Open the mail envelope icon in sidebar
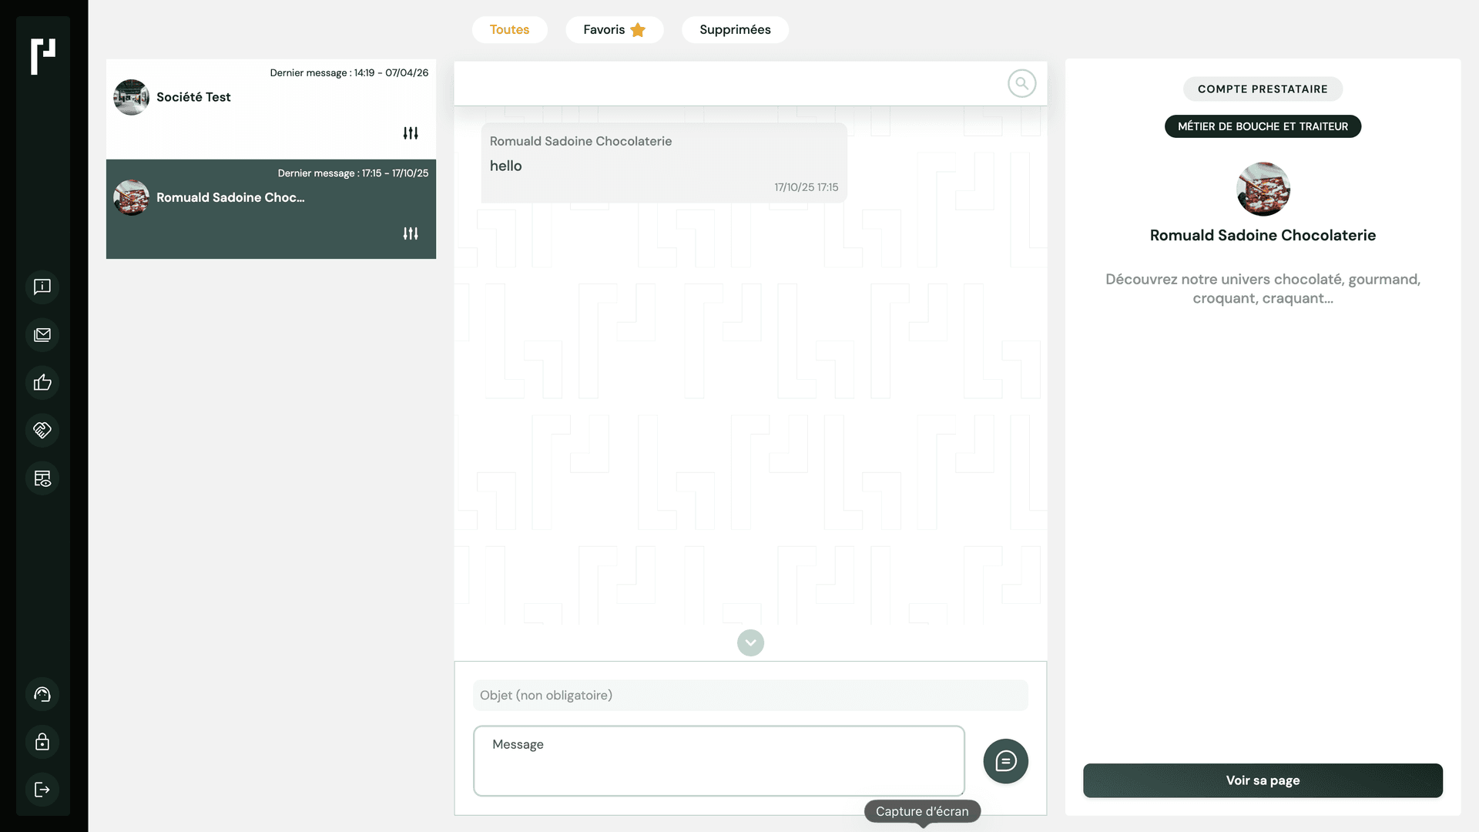Screen dimensions: 1479x832 pyautogui.click(x=42, y=334)
